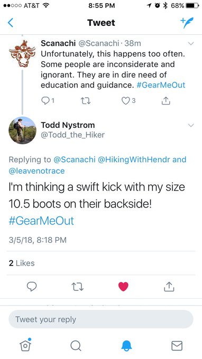
Task: Open the #GearMeOut hashtag in Todd's tweet
Action: pyautogui.click(x=41, y=221)
